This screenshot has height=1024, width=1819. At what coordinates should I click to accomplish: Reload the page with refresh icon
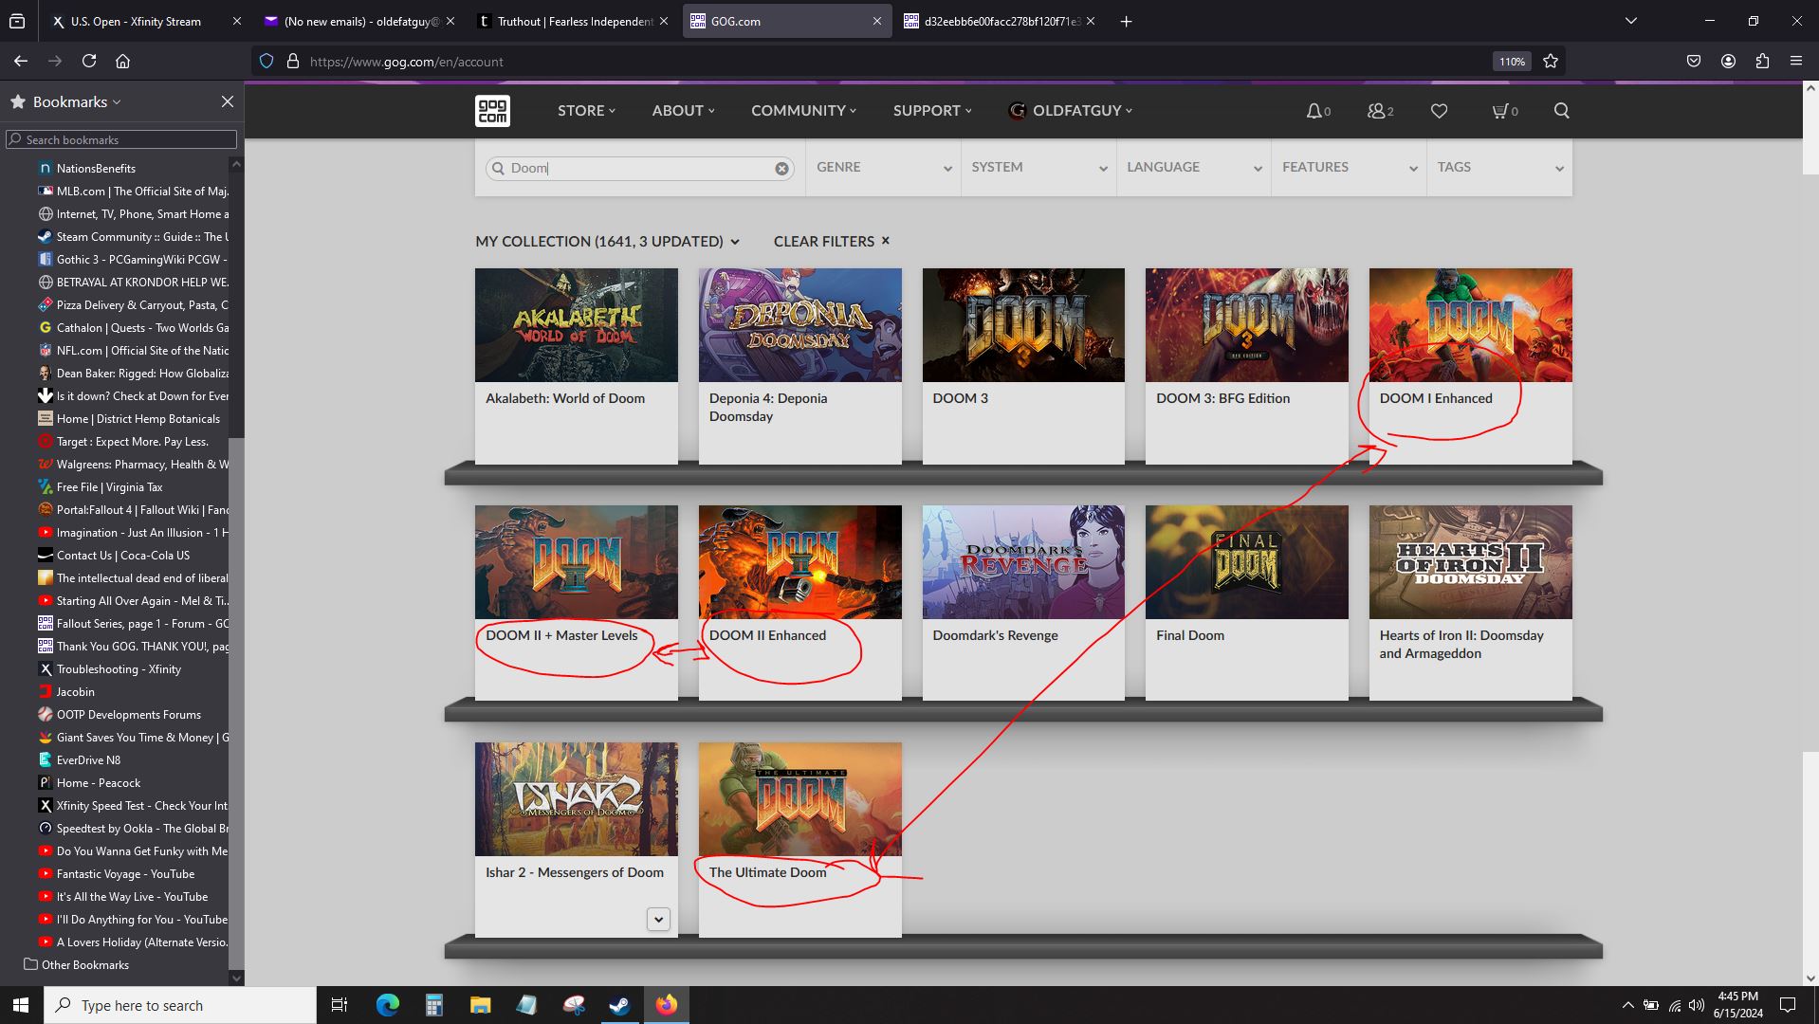pyautogui.click(x=89, y=61)
